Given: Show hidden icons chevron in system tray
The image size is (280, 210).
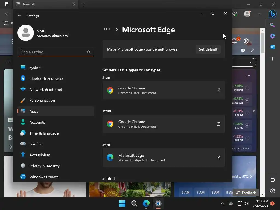Looking at the screenshot, I should [x=222, y=203].
